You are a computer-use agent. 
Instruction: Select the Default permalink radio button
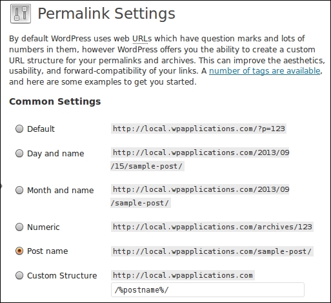tap(19, 129)
